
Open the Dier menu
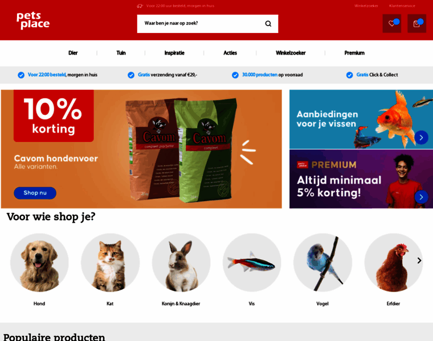(73, 53)
